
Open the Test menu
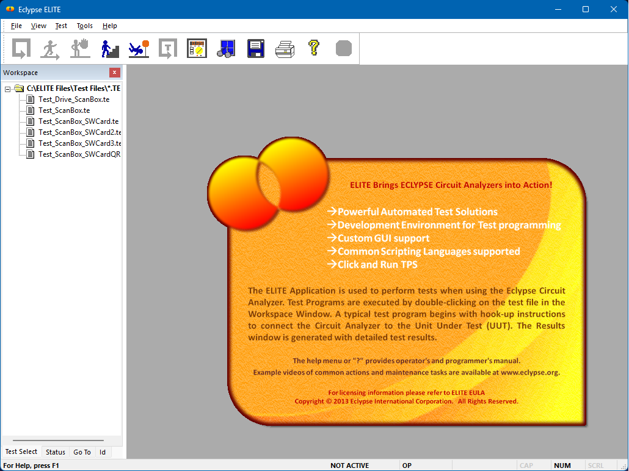(61, 26)
